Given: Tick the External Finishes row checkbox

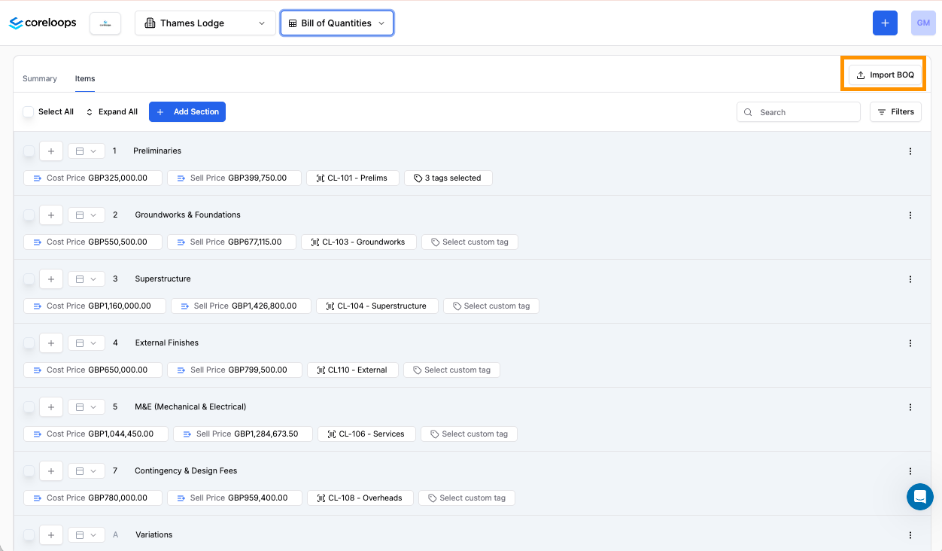Looking at the screenshot, I should pyautogui.click(x=29, y=343).
